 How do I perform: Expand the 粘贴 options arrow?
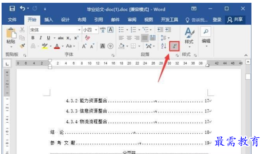pos(11,47)
